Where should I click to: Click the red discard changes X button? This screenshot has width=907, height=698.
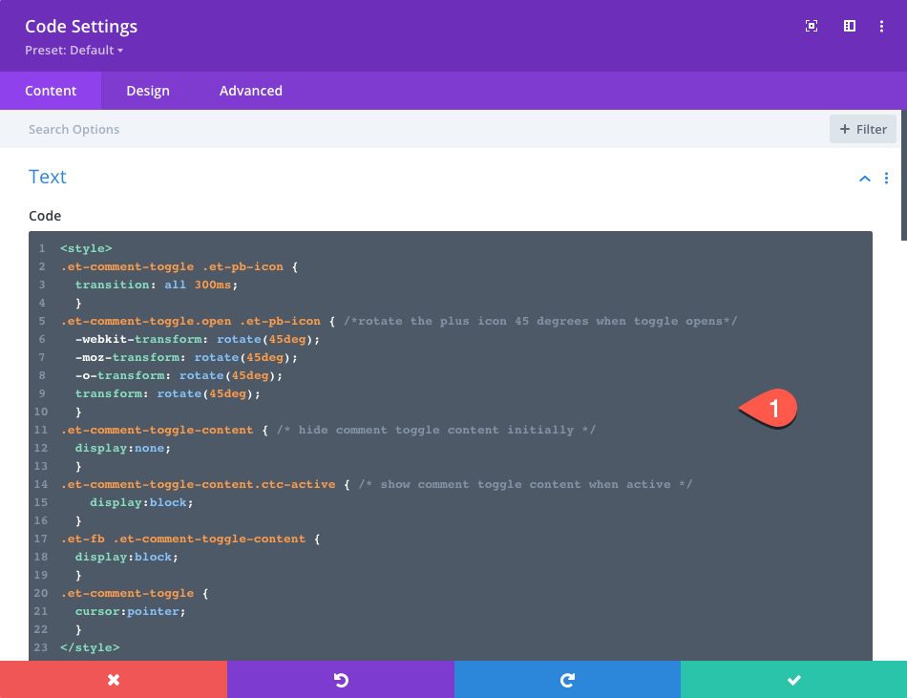coord(114,679)
